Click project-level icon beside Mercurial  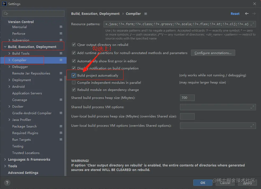tap(61, 27)
